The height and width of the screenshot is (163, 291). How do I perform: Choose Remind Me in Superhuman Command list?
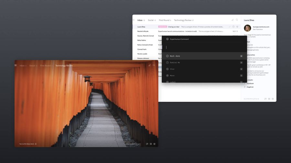pos(204,62)
